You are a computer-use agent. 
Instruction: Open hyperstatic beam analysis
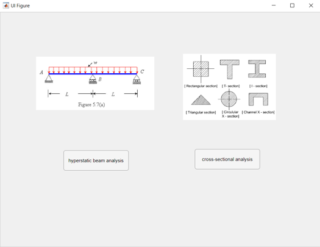(96, 160)
